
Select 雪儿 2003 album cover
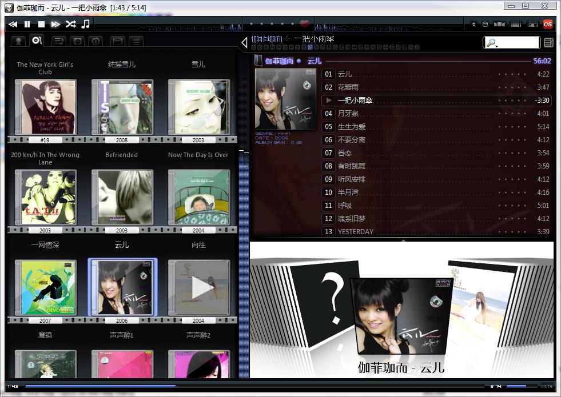click(x=199, y=107)
